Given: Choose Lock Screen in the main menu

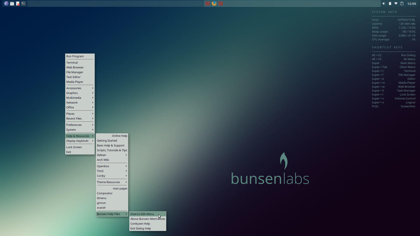Looking at the screenshot, I should pos(80,147).
